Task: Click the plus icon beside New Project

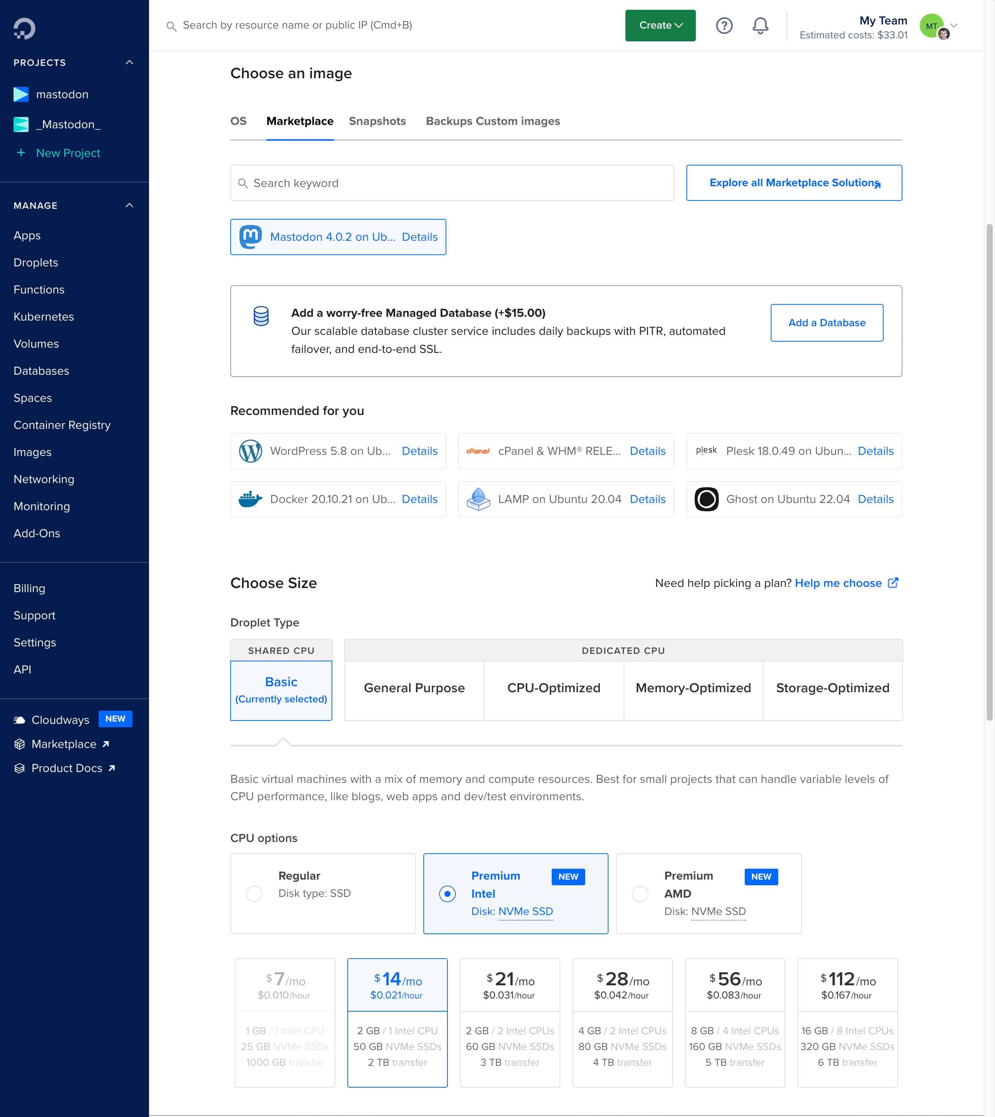Action: click(x=21, y=152)
